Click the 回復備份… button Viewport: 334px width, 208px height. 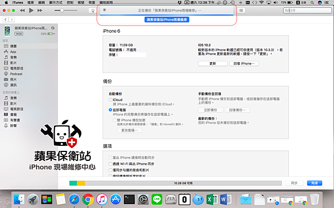[x=237, y=110]
